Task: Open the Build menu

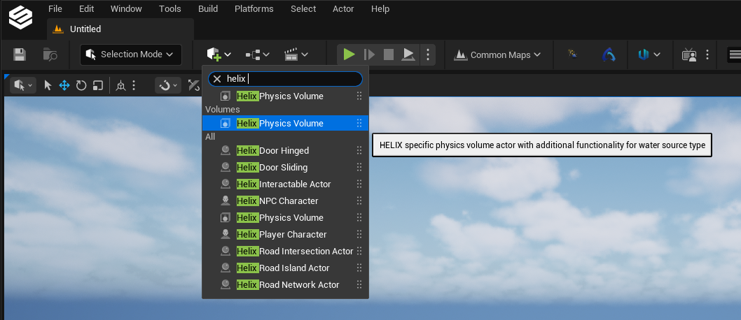Action: pos(208,9)
